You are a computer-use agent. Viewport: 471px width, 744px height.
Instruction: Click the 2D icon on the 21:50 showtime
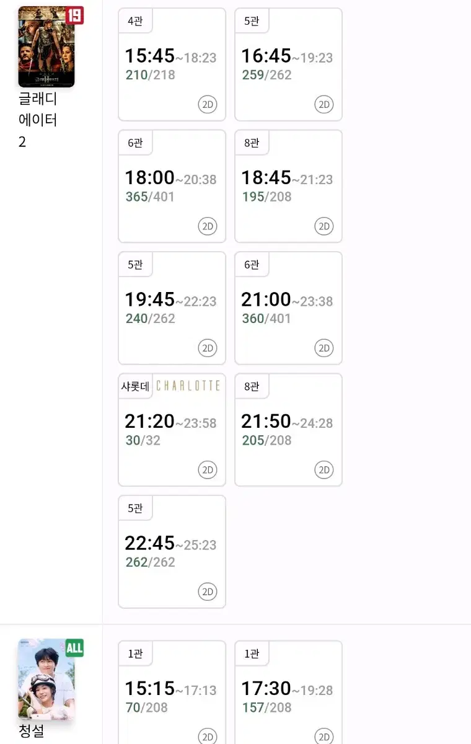[324, 470]
